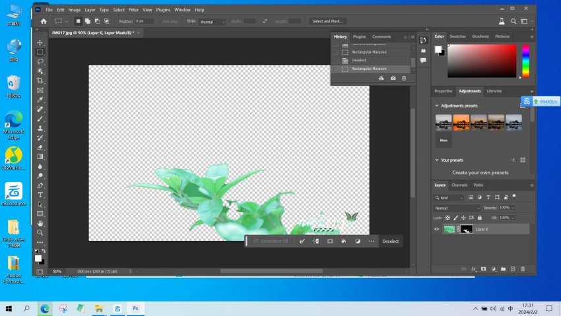This screenshot has width=561, height=316.
Task: Select the Pen tool
Action: tap(40, 185)
